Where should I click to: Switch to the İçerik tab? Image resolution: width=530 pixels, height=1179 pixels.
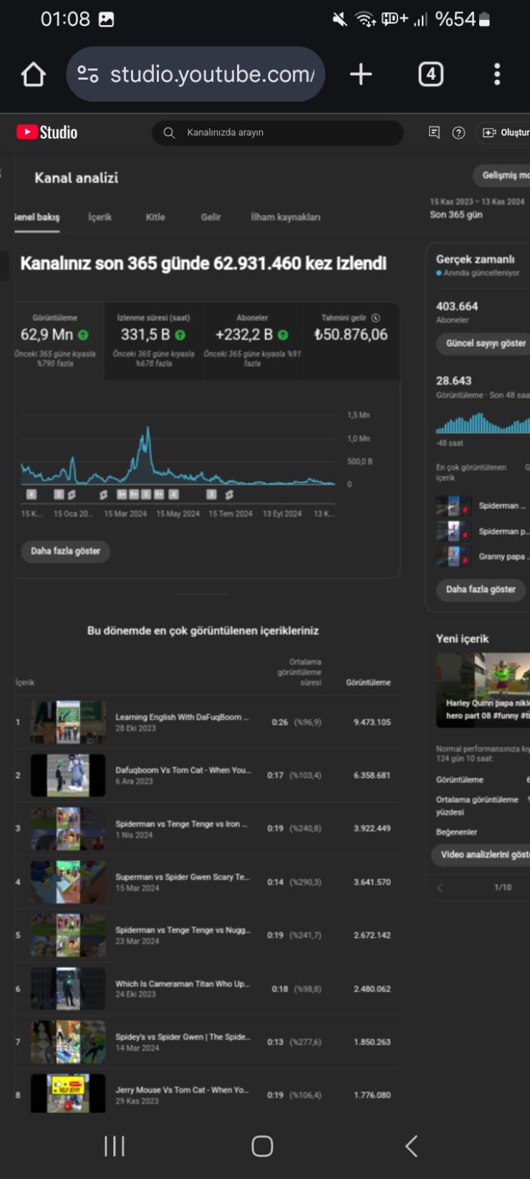click(x=100, y=217)
